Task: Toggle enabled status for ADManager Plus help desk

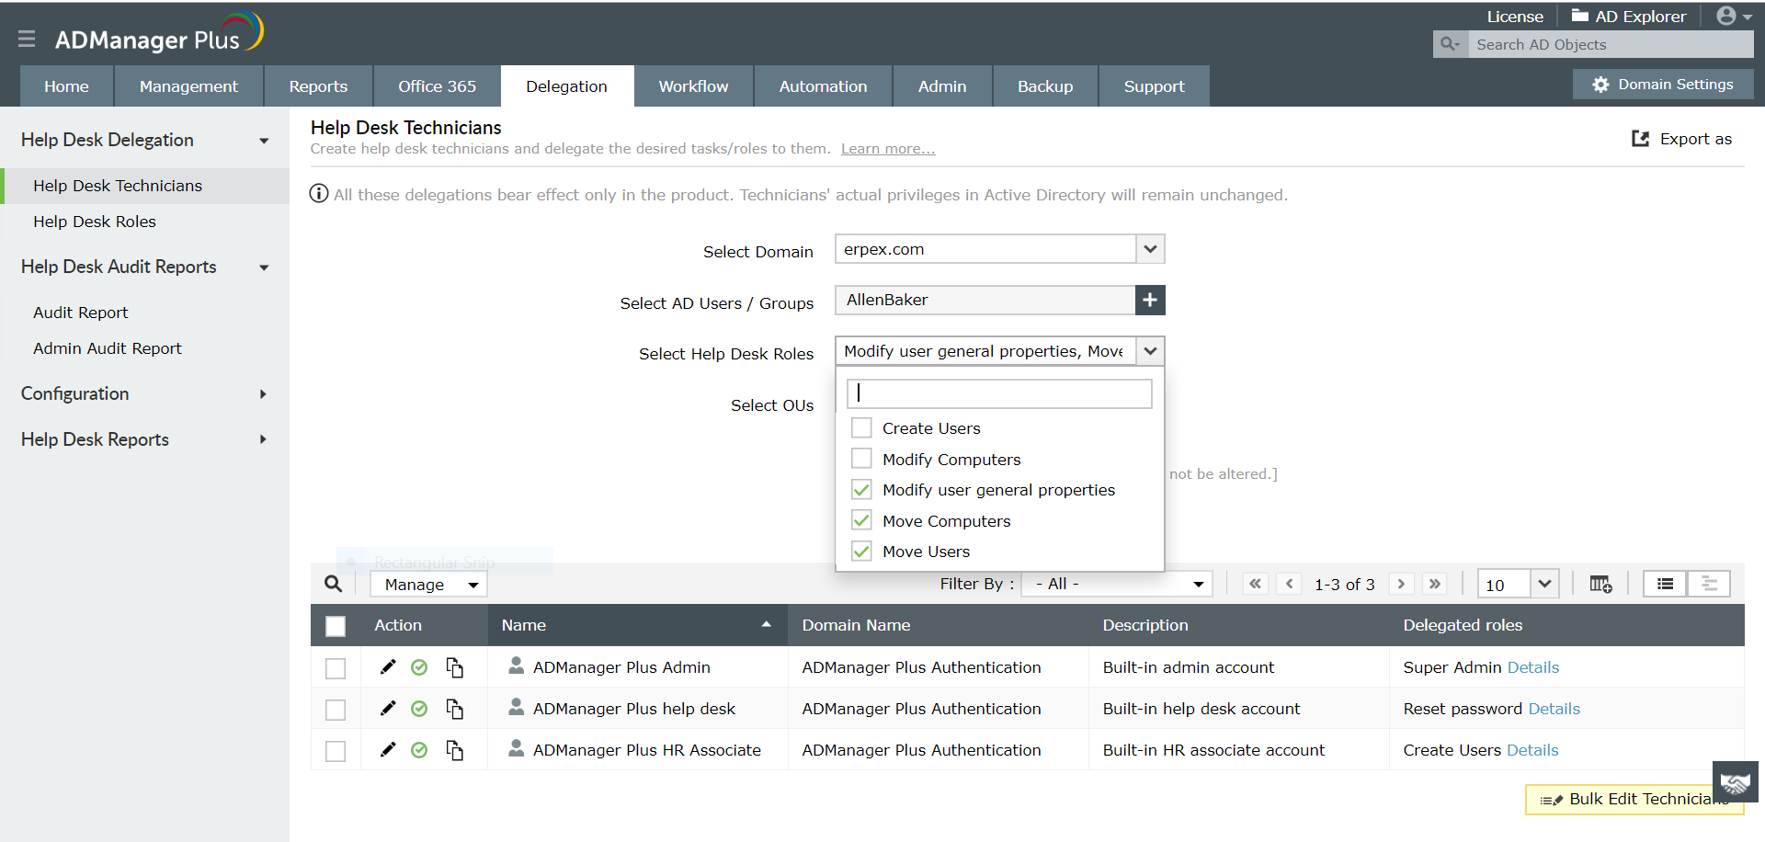Action: coord(419,709)
